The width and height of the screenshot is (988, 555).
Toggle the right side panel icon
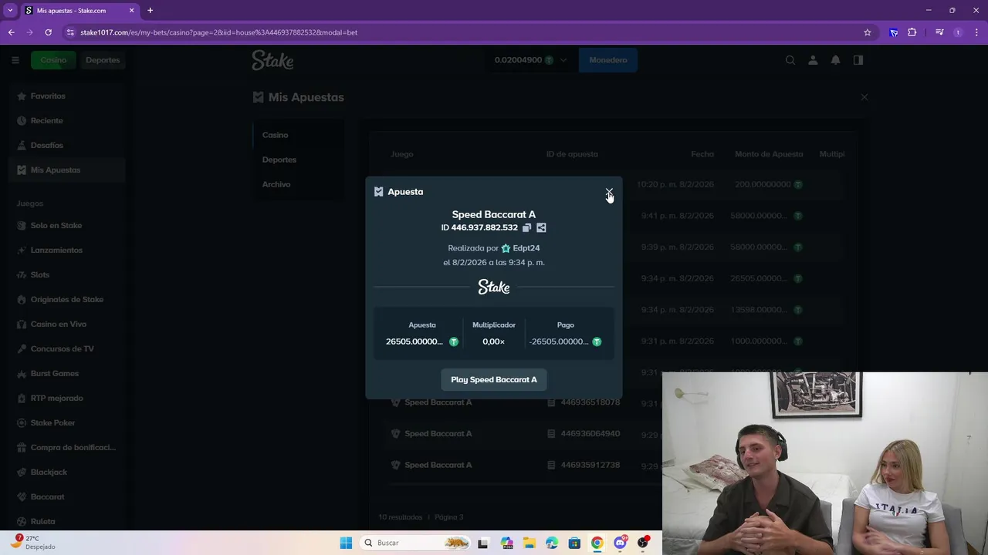click(858, 60)
